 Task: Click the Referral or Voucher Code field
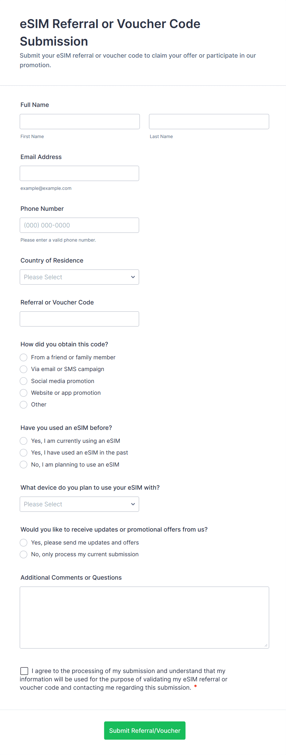pos(79,319)
